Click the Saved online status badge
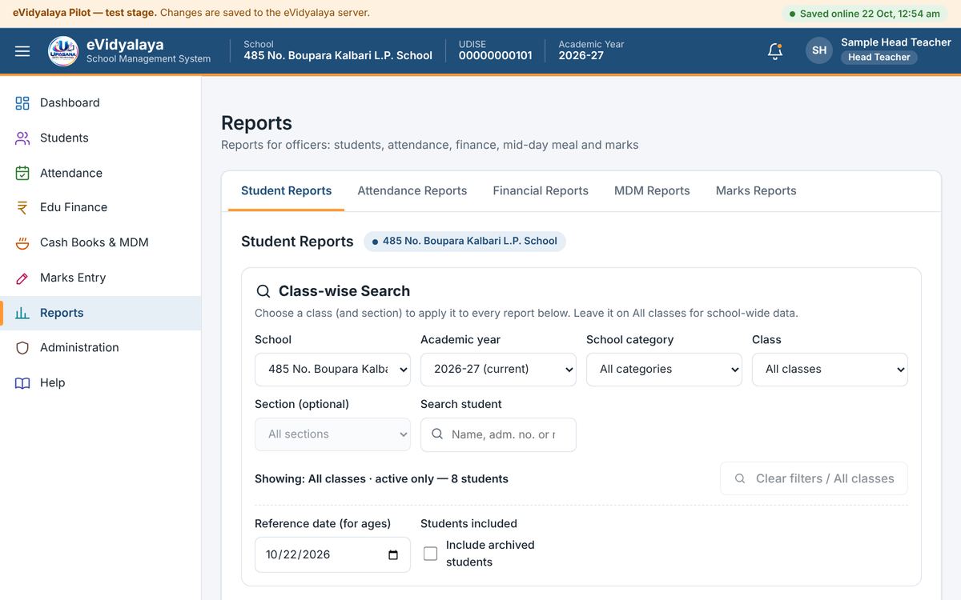Viewport: 961px width, 600px height. point(864,14)
